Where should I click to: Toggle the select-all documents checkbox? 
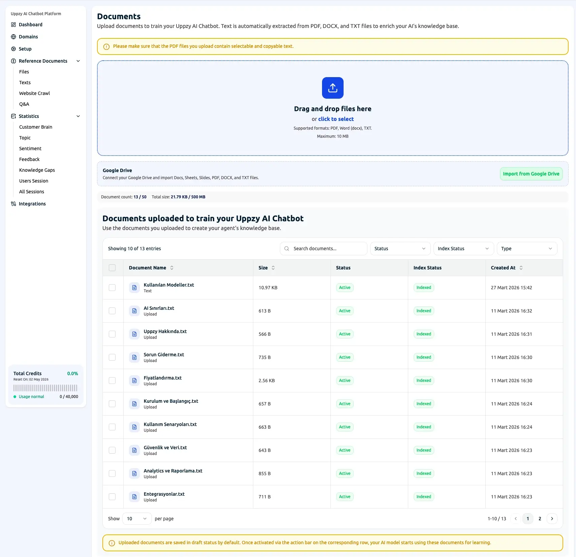[x=112, y=268]
